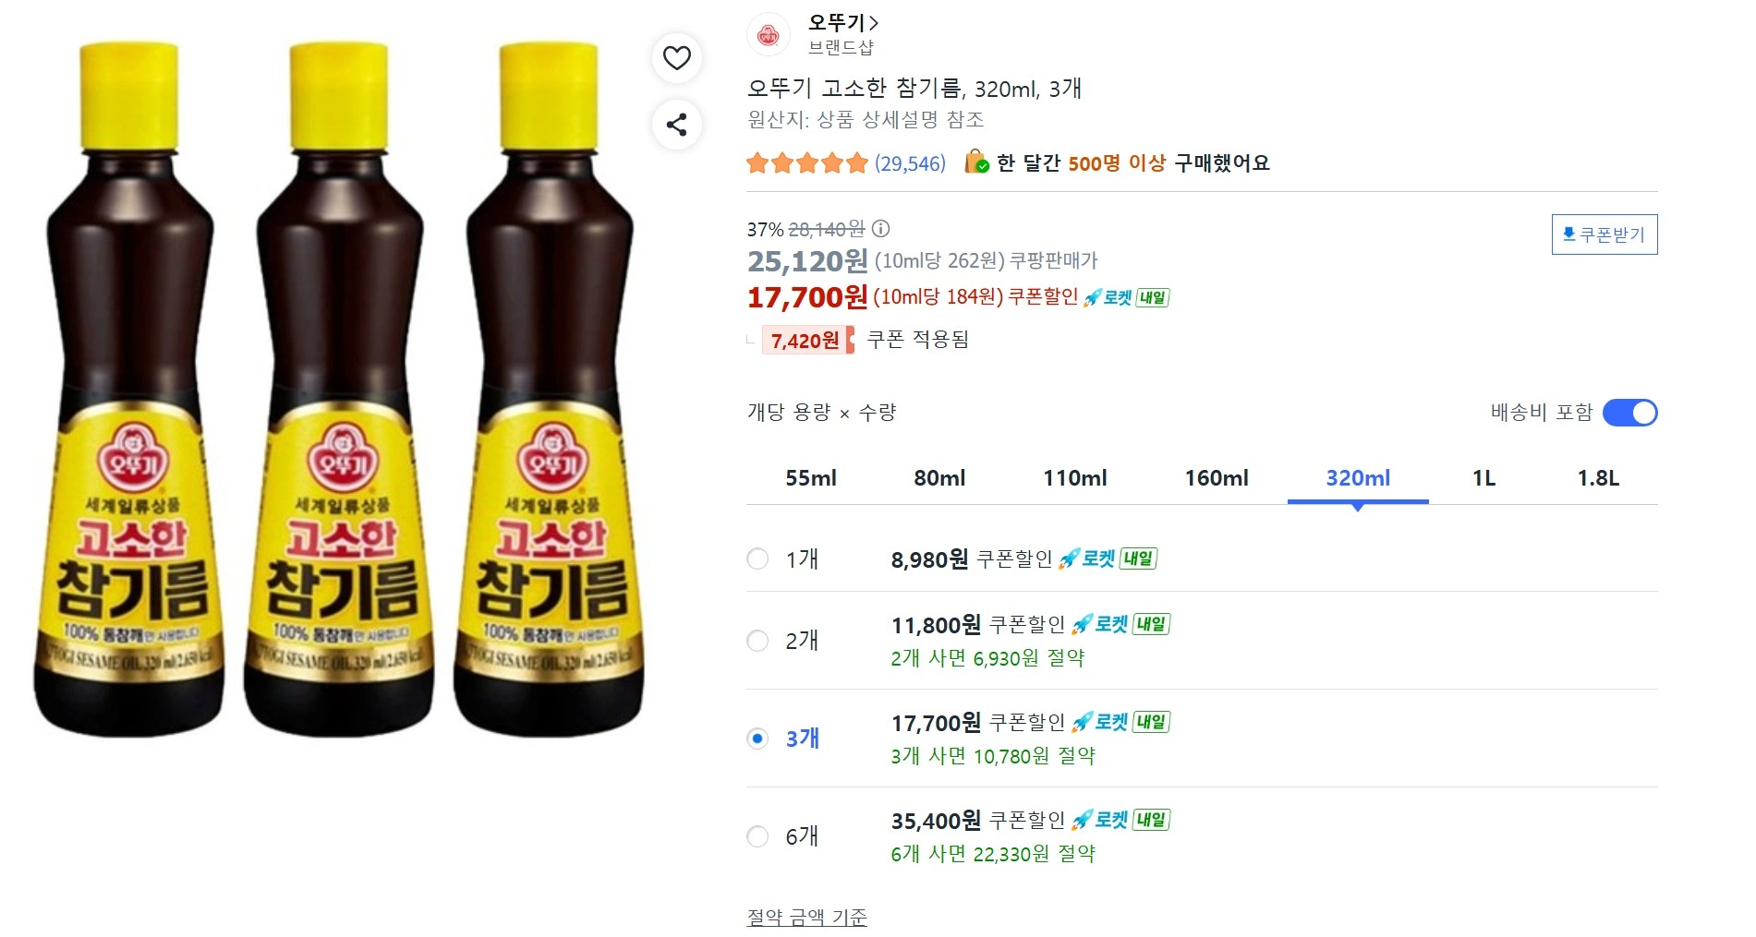Select the 1개 quantity radio button

(x=757, y=559)
